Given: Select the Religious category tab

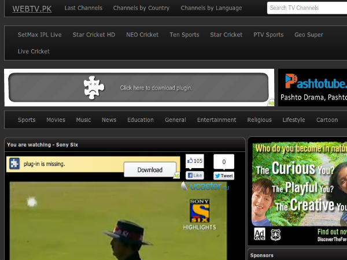Looking at the screenshot, I should (259, 120).
